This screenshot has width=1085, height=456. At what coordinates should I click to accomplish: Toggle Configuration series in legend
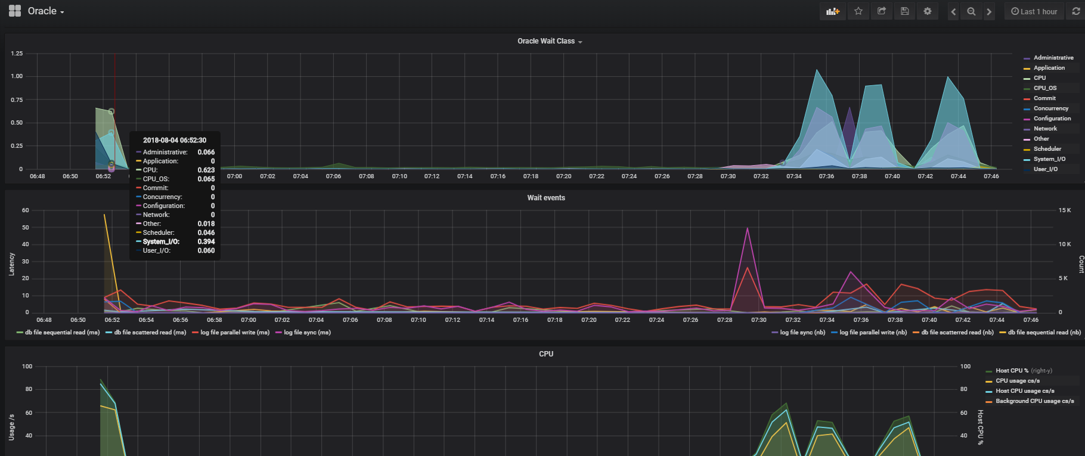pos(1052,119)
